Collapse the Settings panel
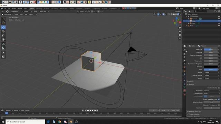This screenshot has height=124, width=221. [x=191, y=84]
